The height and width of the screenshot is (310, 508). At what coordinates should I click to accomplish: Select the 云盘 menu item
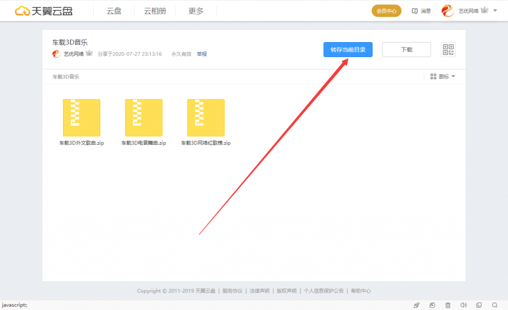pos(114,10)
